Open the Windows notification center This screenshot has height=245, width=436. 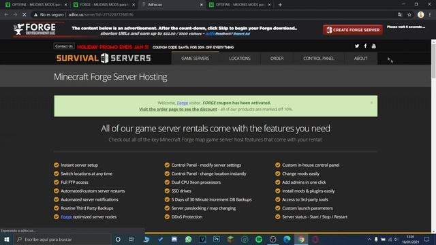click(x=427, y=239)
